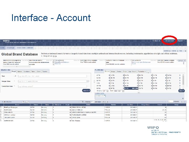Open the records dropdown menu
This screenshot has width=189, height=142.
(x=175, y=51)
